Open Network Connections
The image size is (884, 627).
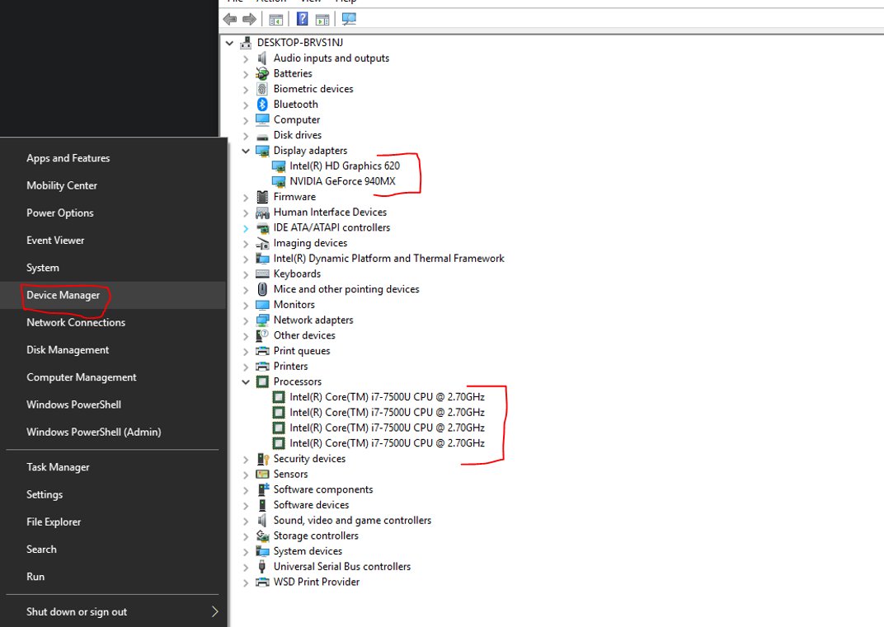(x=113, y=323)
